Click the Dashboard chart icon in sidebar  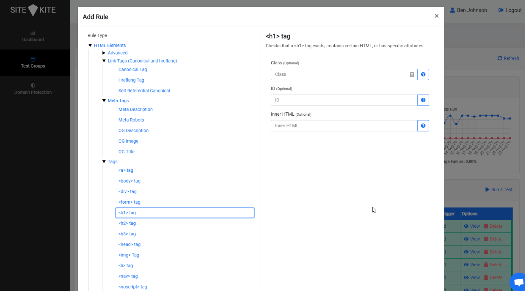click(33, 33)
